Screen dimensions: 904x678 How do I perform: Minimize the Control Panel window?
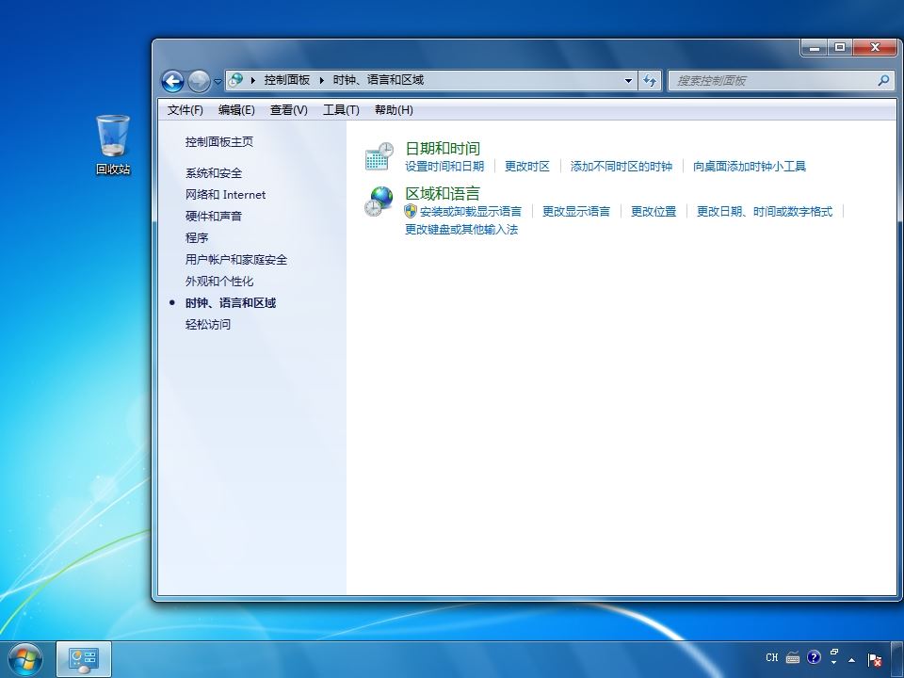point(814,48)
